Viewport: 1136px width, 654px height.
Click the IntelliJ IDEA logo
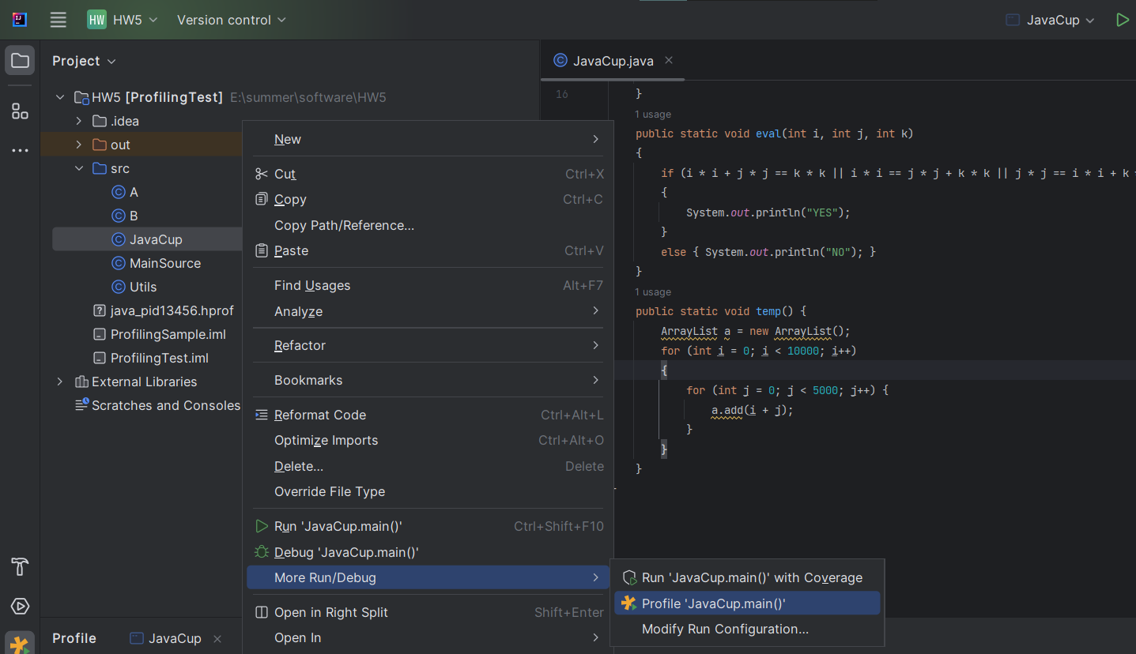pos(17,19)
